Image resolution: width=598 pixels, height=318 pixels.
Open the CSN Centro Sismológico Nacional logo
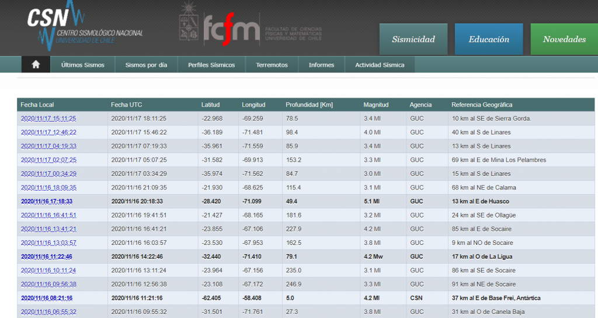click(85, 26)
